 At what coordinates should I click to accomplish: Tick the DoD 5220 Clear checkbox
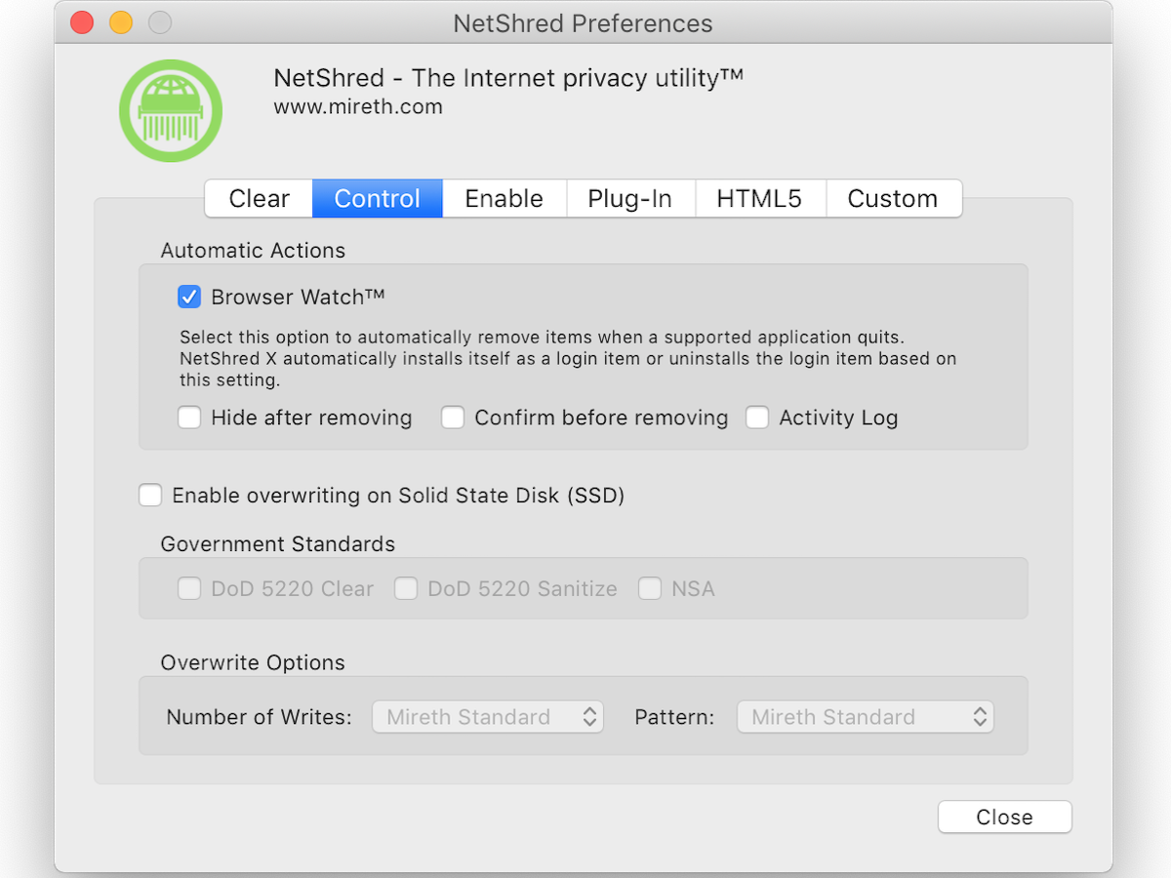click(x=189, y=589)
